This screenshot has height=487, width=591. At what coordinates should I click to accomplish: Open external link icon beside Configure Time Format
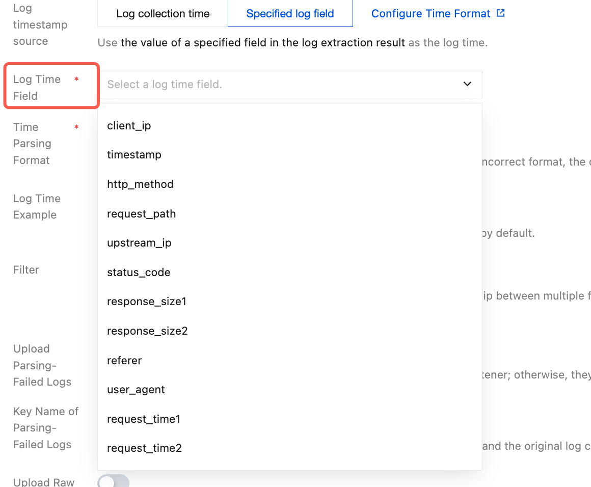tap(500, 13)
